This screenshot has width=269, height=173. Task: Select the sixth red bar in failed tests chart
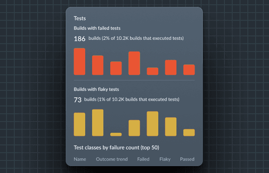coord(171,67)
